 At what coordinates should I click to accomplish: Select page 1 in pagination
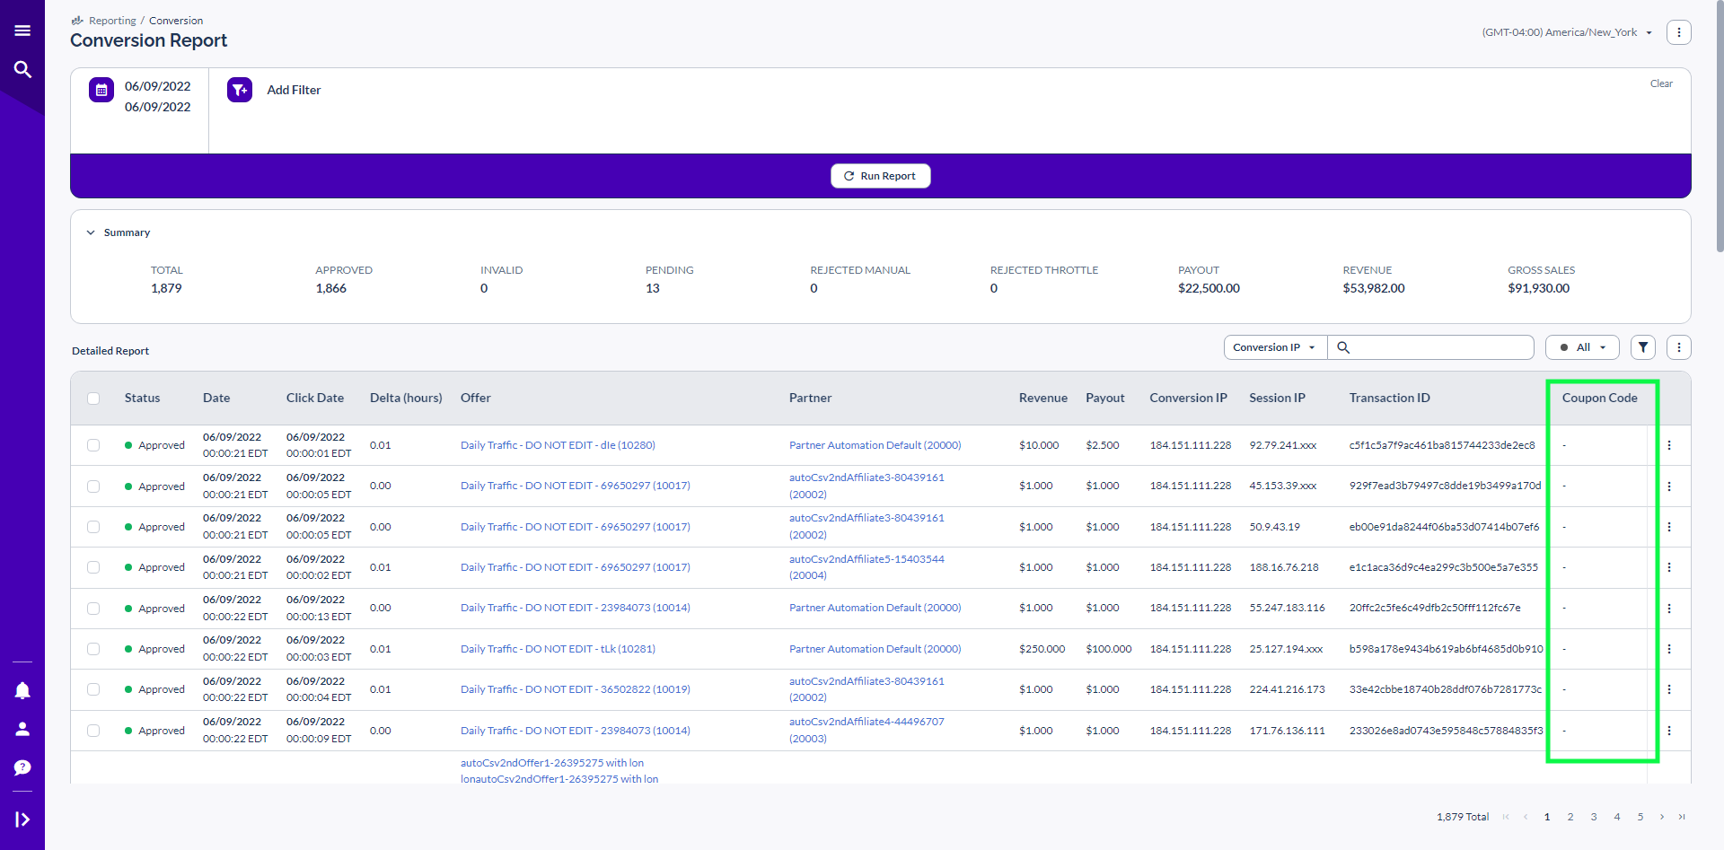click(x=1547, y=817)
